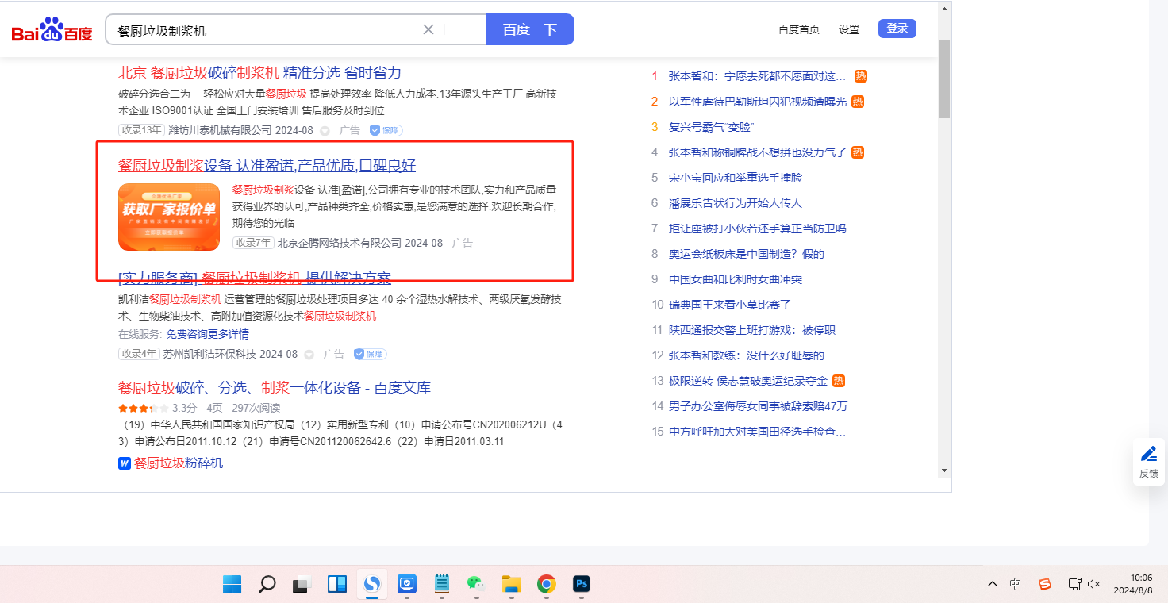Expand dropdown arrow beside 苏州凯利洁环保科技 2024-08
This screenshot has width=1168, height=603.
[x=309, y=355]
